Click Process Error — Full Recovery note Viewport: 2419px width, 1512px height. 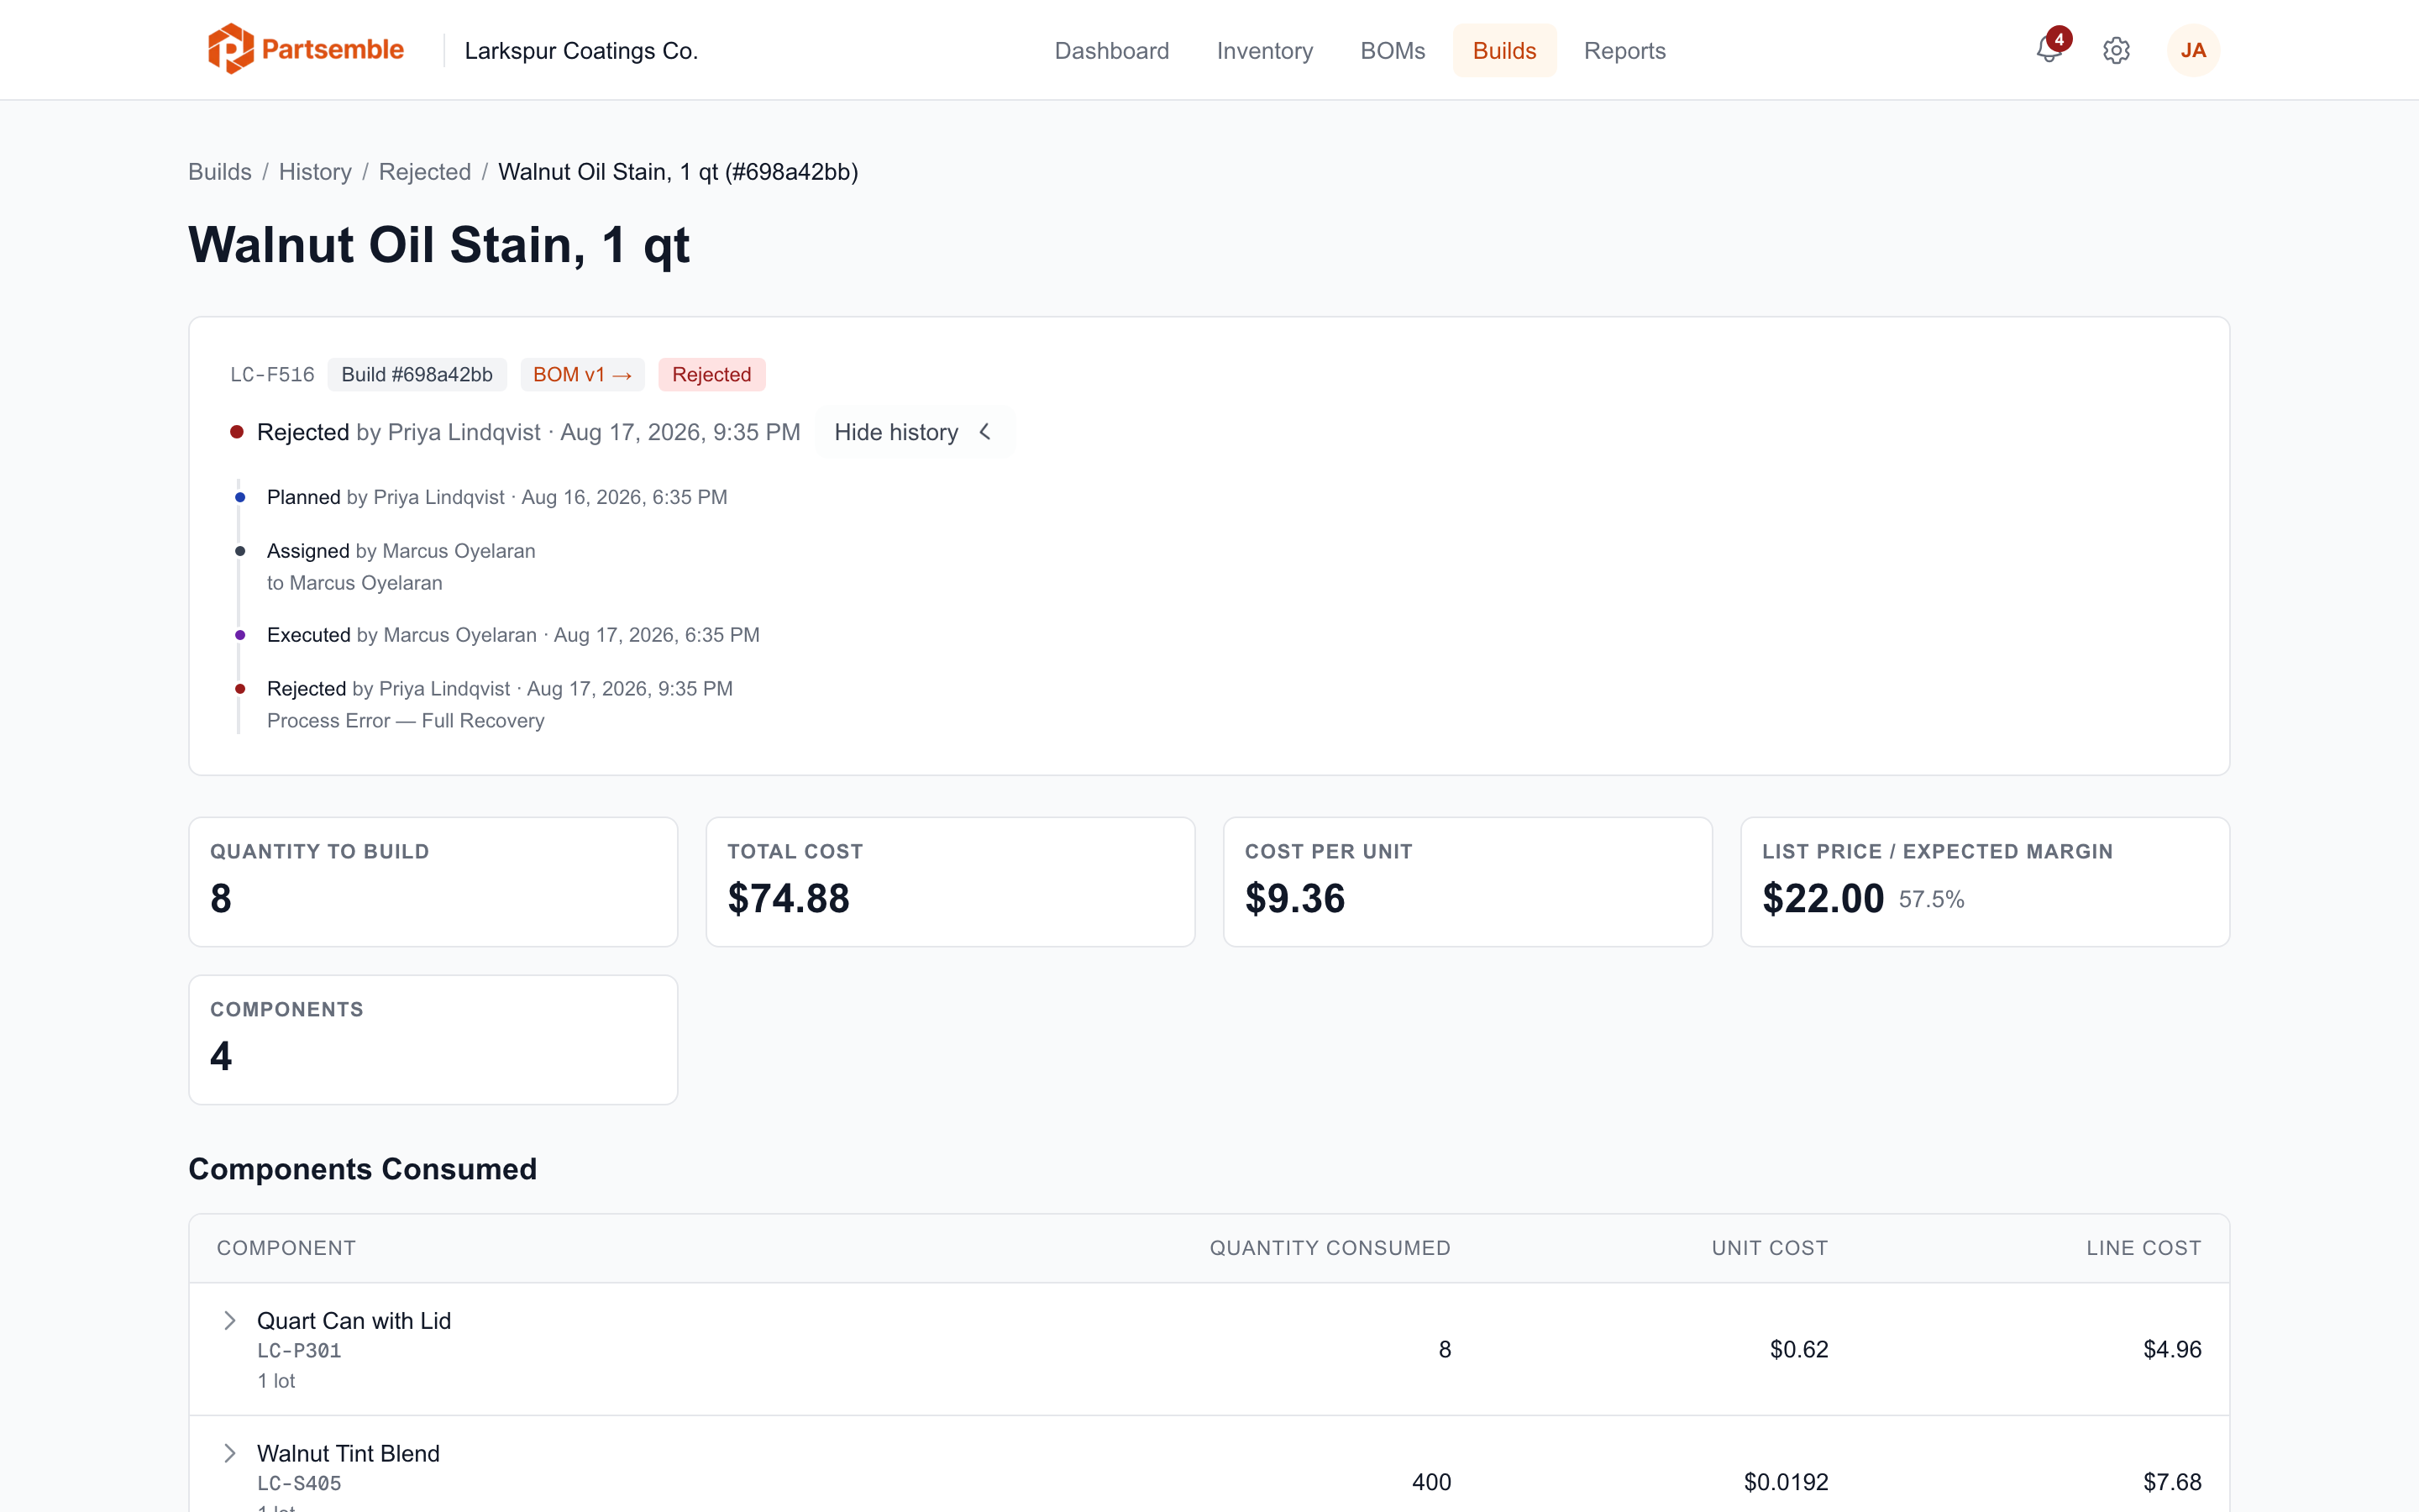[x=406, y=720]
